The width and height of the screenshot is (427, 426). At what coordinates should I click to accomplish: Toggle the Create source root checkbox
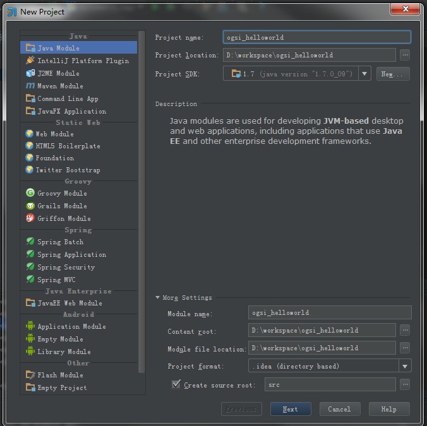tap(176, 384)
